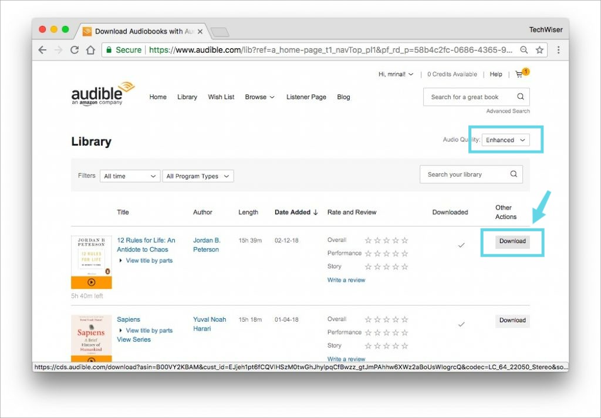
Task: Open Wish List nav item
Action: click(x=221, y=97)
